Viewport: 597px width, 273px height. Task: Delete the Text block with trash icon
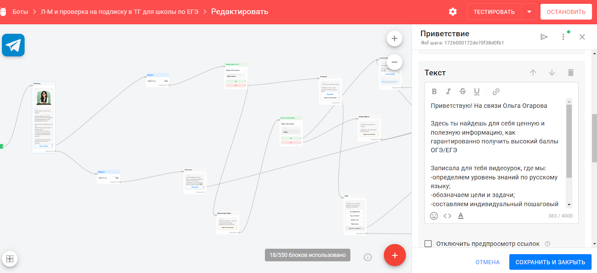[571, 73]
